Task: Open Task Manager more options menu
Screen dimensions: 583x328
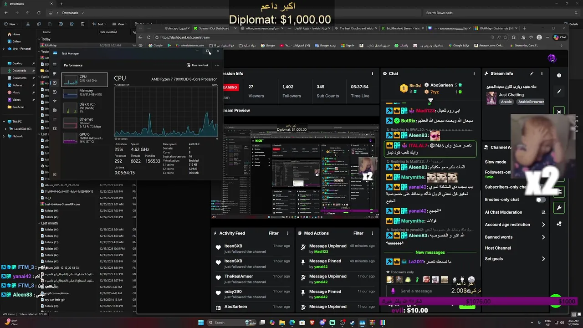Action: tap(217, 65)
